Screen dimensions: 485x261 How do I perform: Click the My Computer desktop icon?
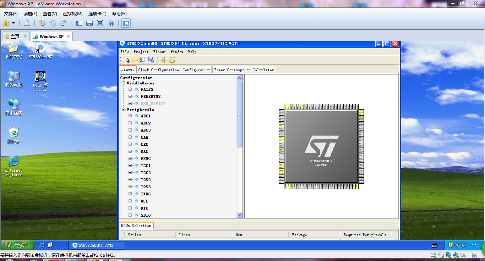click(13, 79)
